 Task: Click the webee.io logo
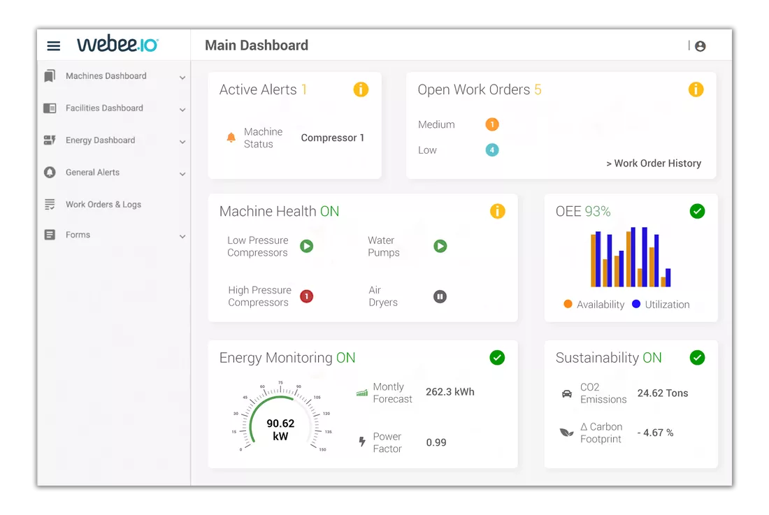coord(117,45)
